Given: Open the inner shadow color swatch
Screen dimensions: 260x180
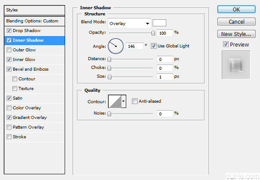Looking at the screenshot, I should coord(159,23).
